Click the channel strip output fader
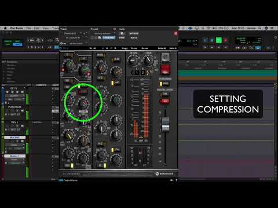 coord(166,124)
